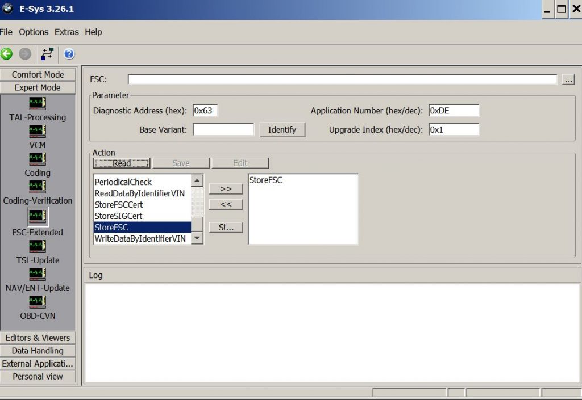Click the Read action button
Viewport: 582px width, 400px height.
[122, 163]
